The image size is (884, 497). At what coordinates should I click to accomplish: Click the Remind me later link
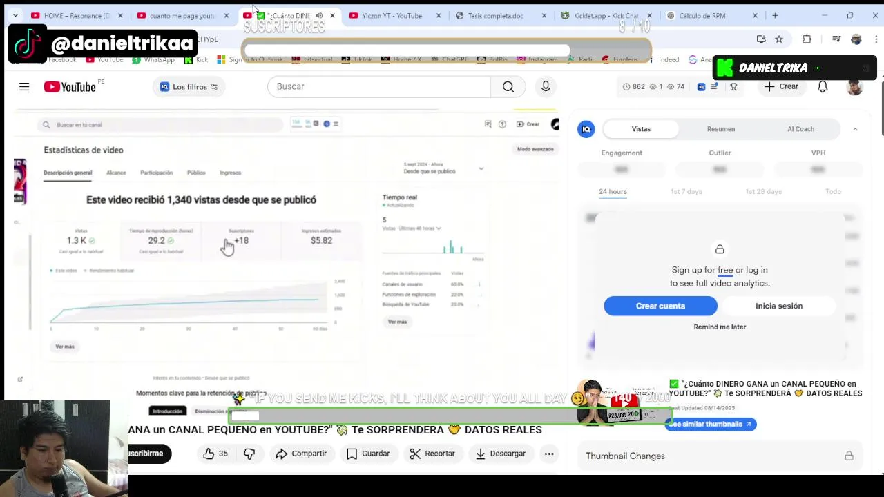(720, 327)
